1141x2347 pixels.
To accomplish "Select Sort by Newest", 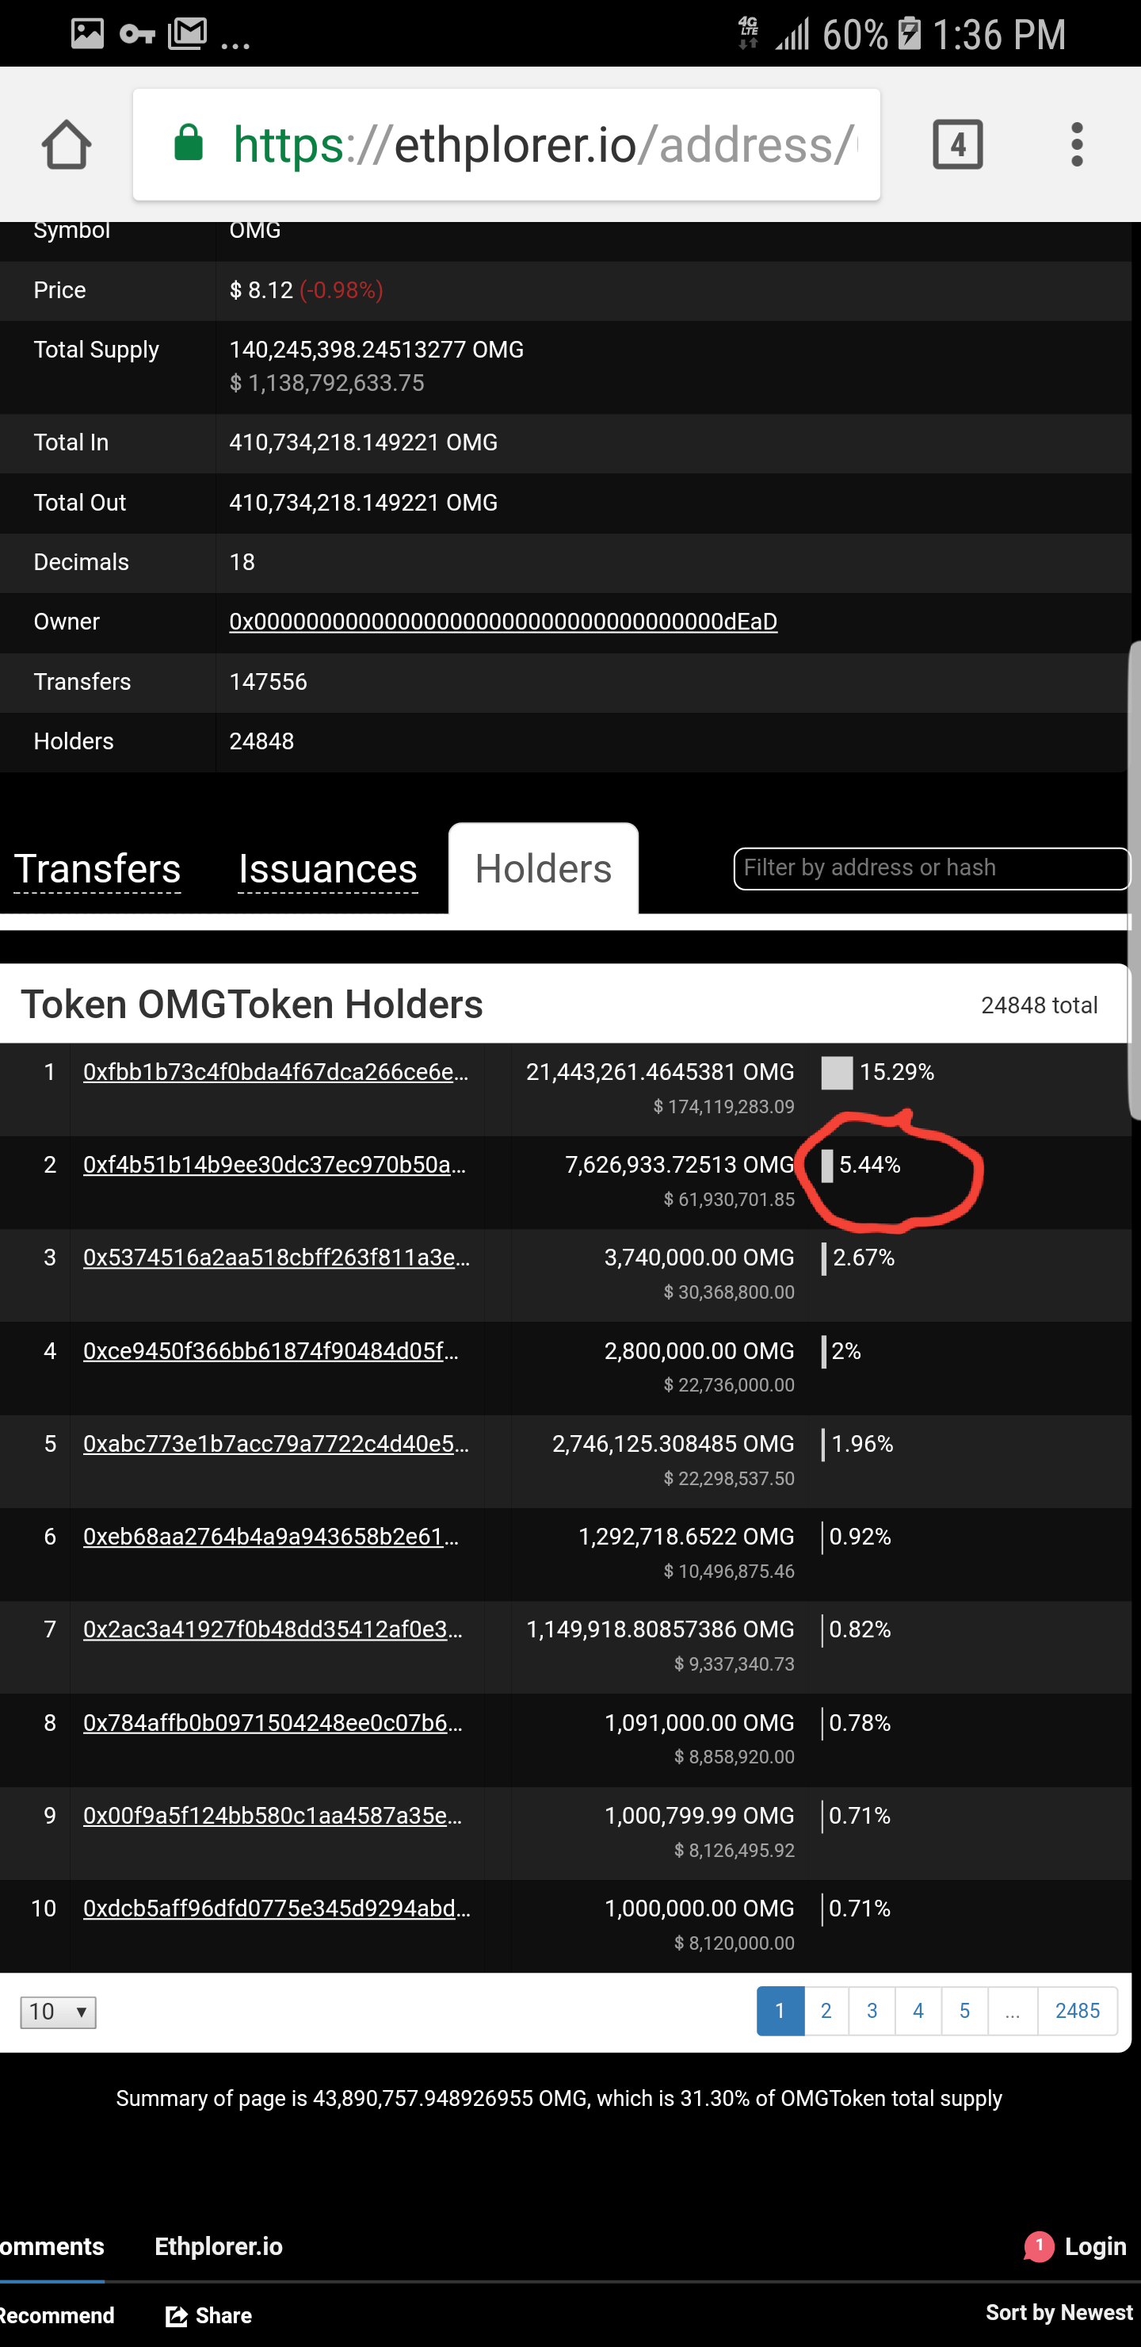I will tap(1058, 2314).
